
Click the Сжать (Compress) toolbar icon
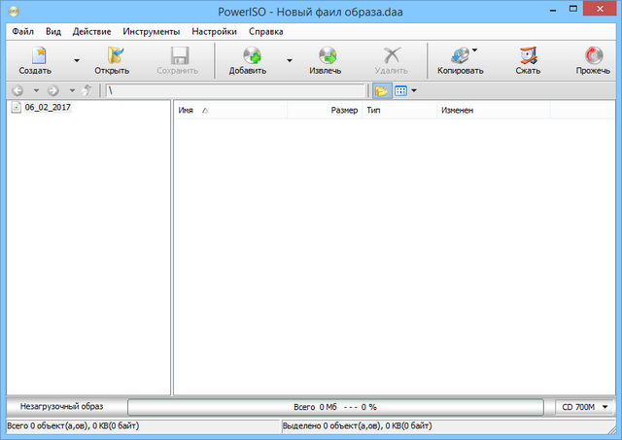click(528, 56)
